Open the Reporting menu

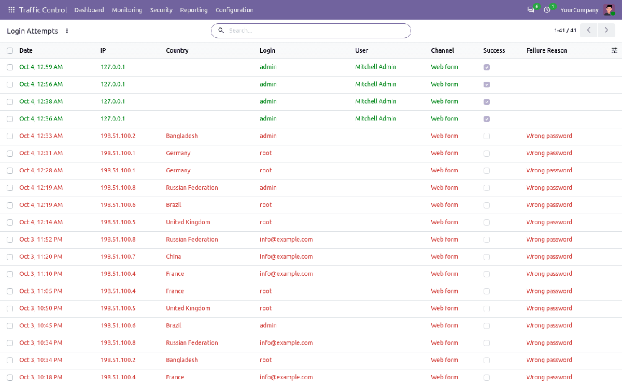194,10
